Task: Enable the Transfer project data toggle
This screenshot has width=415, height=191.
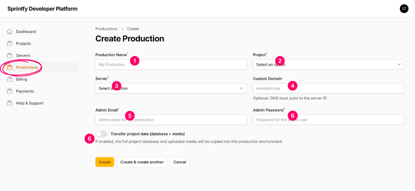Action: tap(101, 134)
